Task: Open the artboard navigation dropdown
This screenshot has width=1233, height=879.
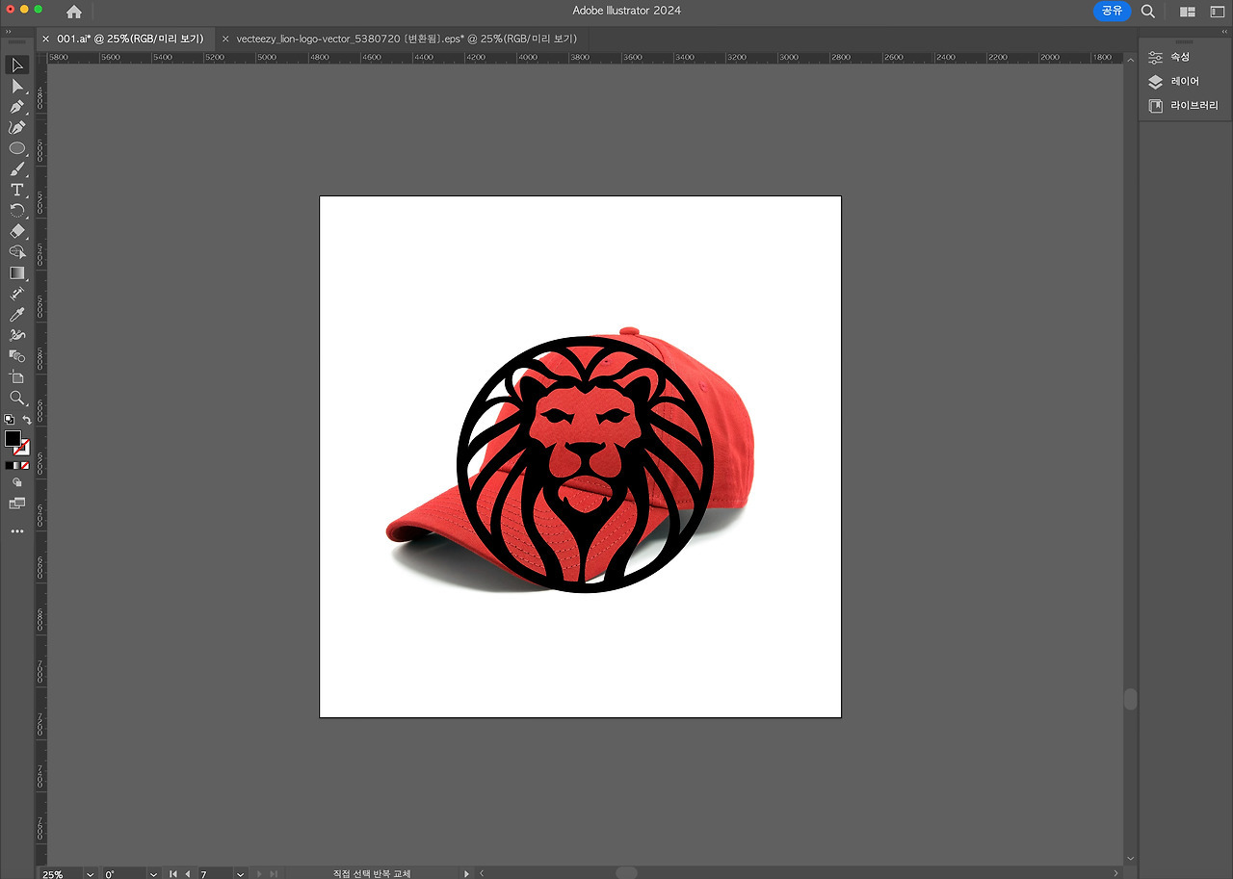Action: point(241,874)
